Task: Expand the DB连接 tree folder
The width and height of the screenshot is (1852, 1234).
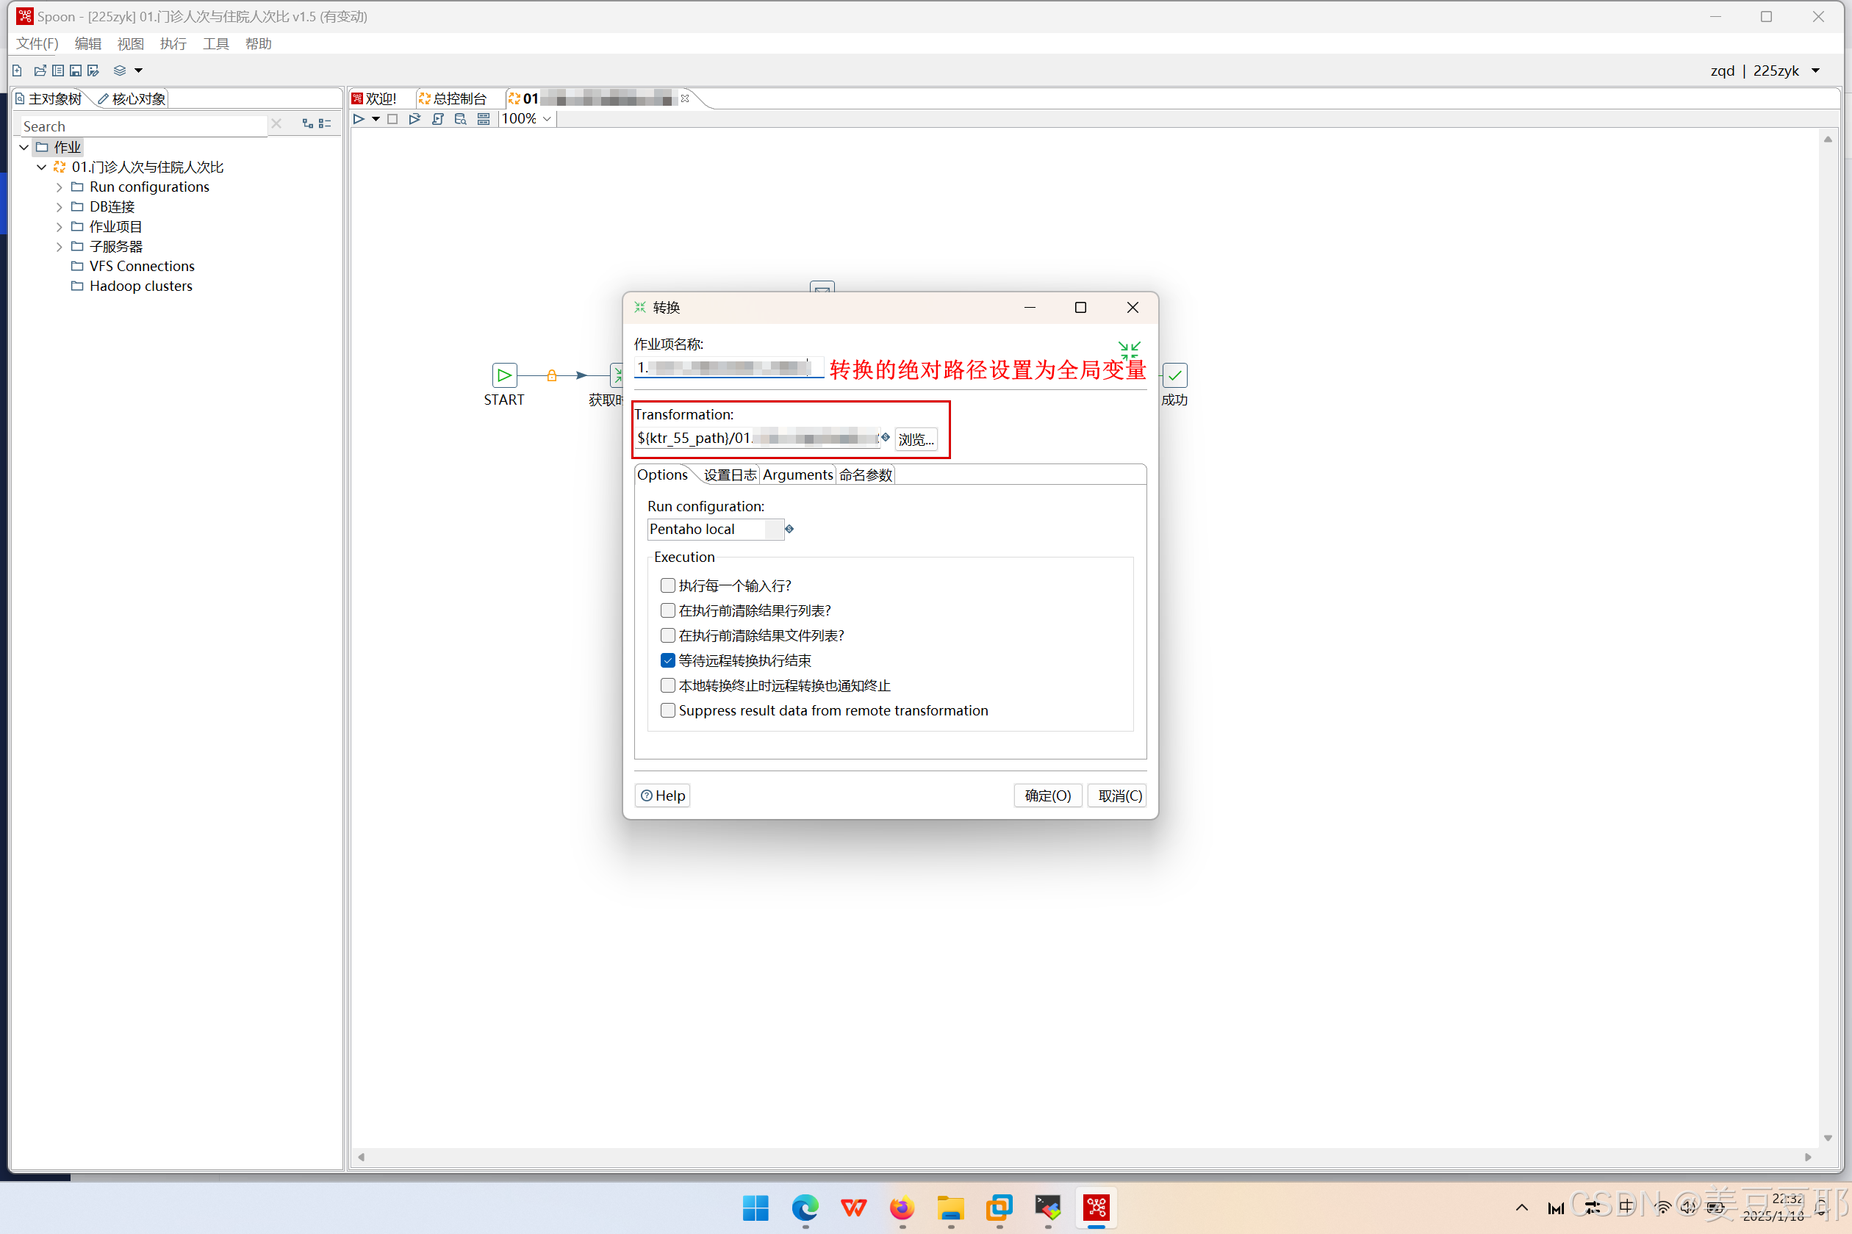Action: tap(59, 207)
